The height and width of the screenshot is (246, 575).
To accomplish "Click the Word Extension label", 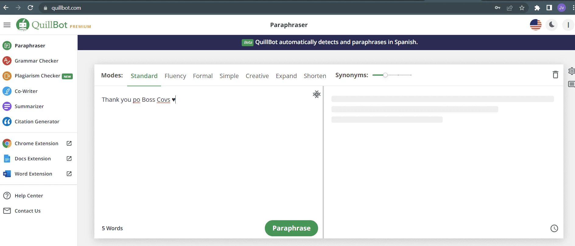I will pyautogui.click(x=33, y=174).
